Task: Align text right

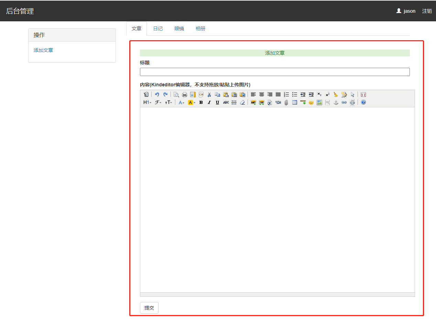Action: coord(270,95)
